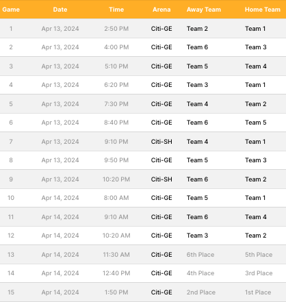Viewport: 286px width, 302px height.
Task: Open Citi-GE arena link in game 1
Action: coord(161,29)
